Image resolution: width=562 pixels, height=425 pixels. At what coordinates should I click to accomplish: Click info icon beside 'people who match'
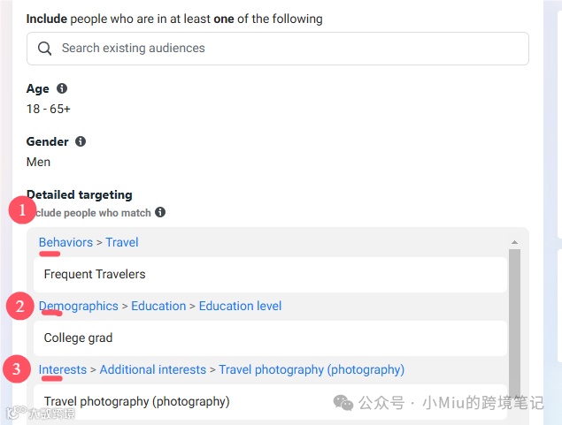[x=160, y=212]
